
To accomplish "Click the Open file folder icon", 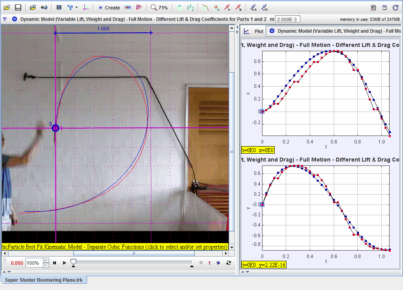I will pyautogui.click(x=7, y=7).
